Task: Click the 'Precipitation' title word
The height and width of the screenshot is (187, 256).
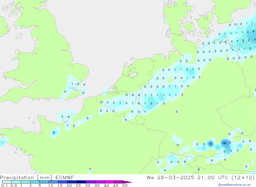Action: [17, 178]
